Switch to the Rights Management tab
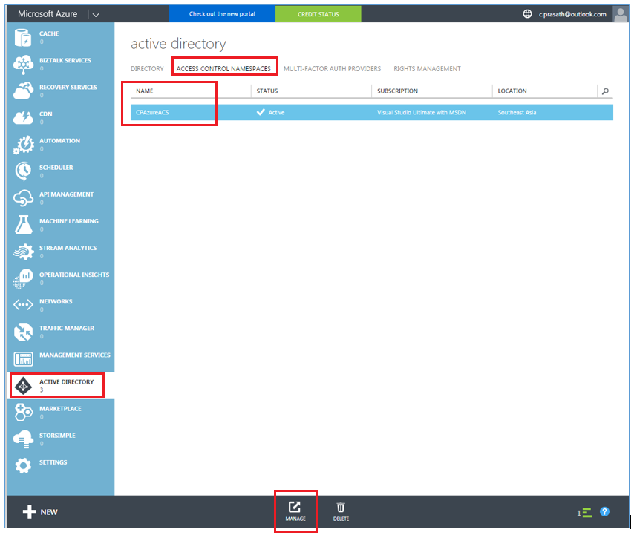This screenshot has height=535, width=634. click(427, 69)
